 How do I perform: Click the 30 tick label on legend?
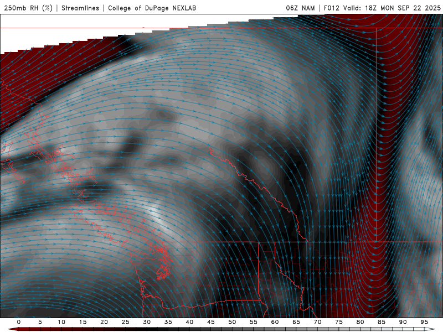[147, 322]
